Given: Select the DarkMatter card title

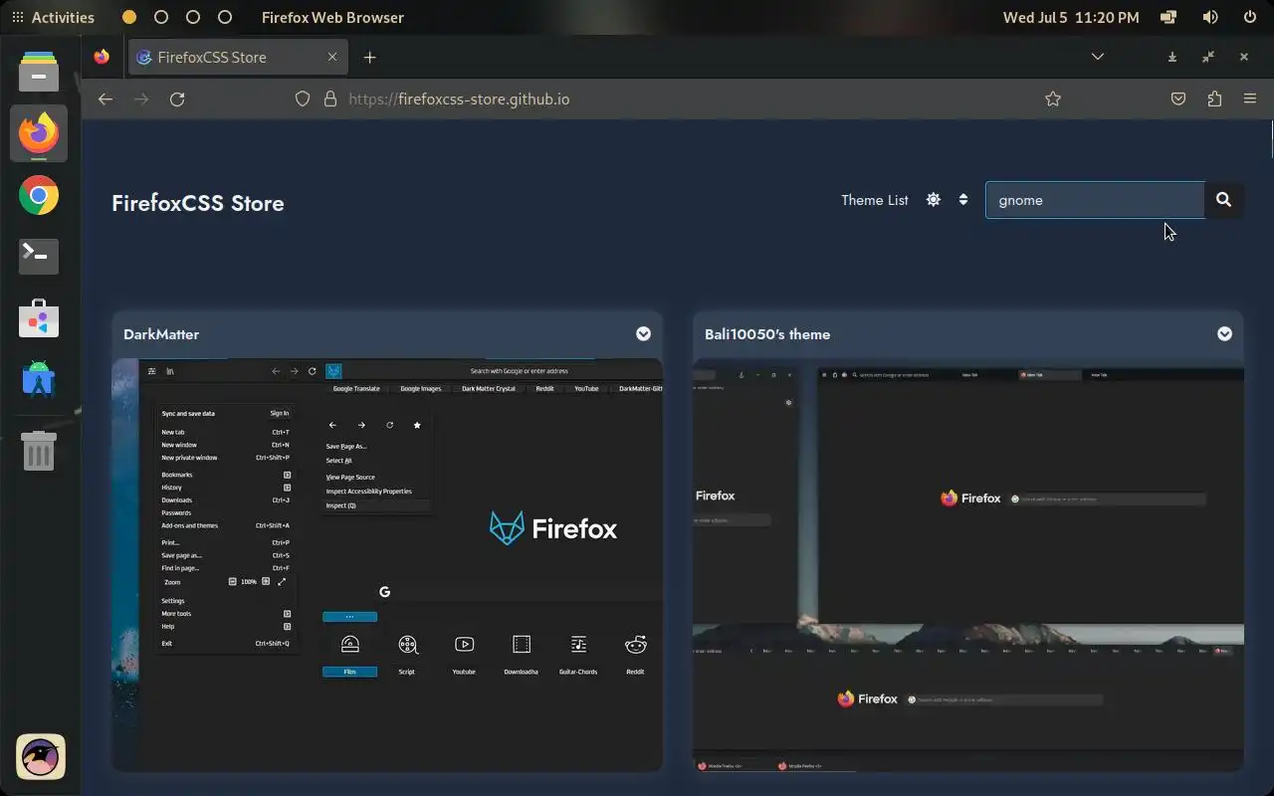Looking at the screenshot, I should (x=161, y=334).
